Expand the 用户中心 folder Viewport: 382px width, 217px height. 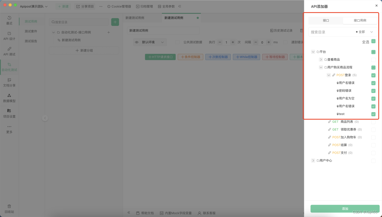coord(313,160)
